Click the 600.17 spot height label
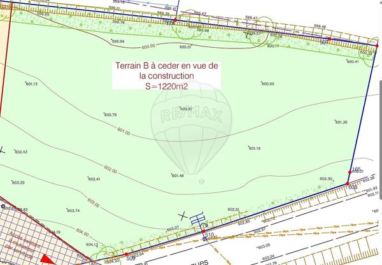The image size is (382, 265). pyautogui.click(x=273, y=46)
